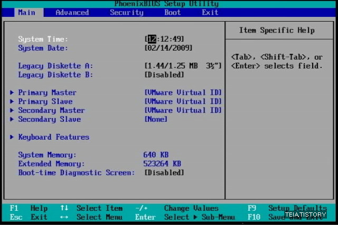Open the Secondary Master sub-menu label
Screen dimensions: 338x225
click(52, 110)
